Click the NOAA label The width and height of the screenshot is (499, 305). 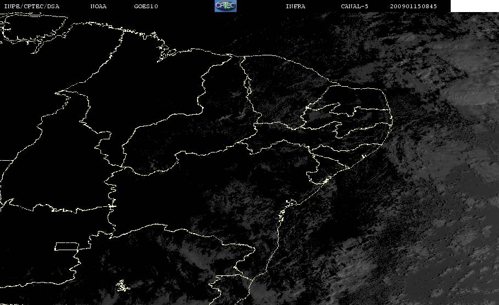pyautogui.click(x=98, y=7)
